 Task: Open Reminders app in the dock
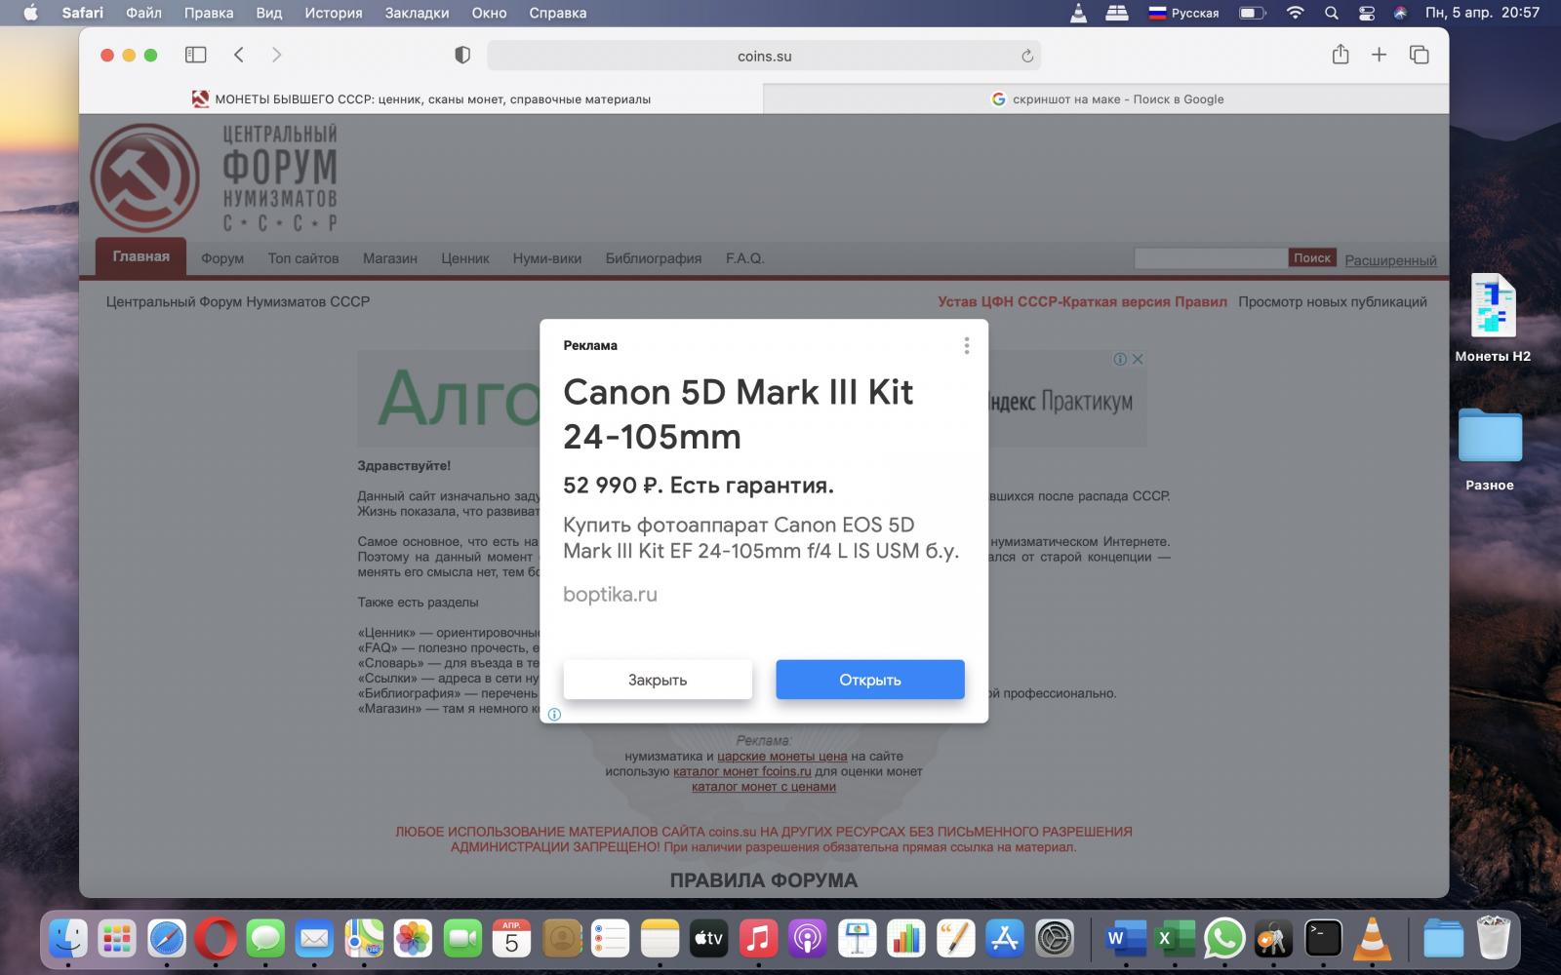tap(610, 939)
